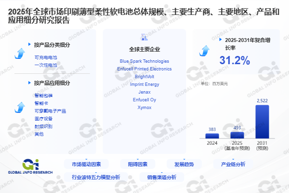
Task: Click the 2024 axis label
Action: [212, 143]
